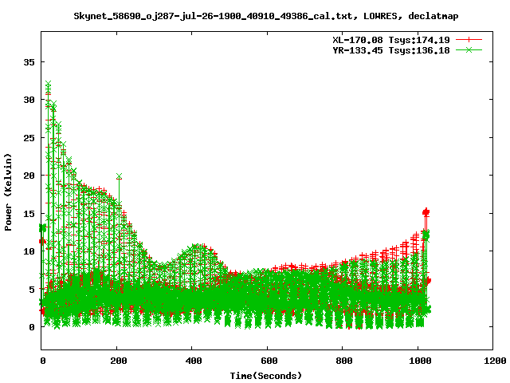510x383 pixels.
Task: Click x-axis tick label 800
Action: (344, 361)
